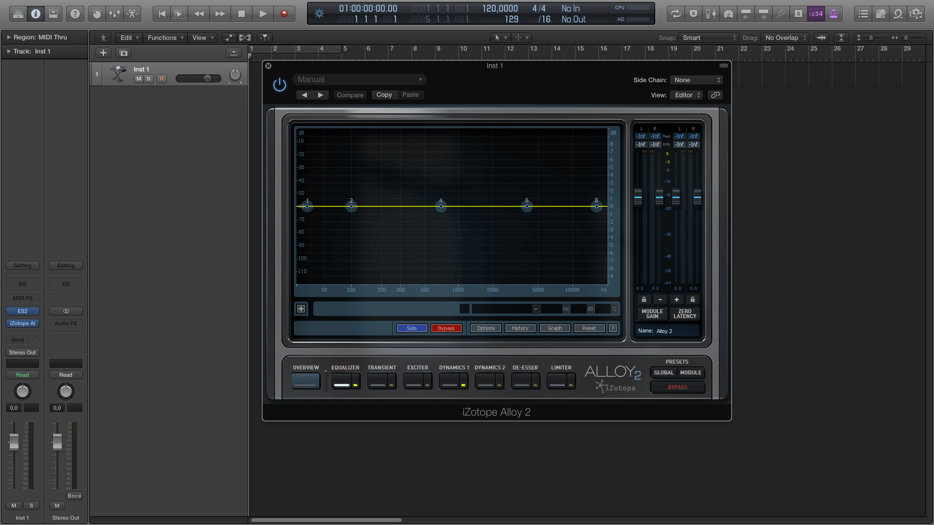The height and width of the screenshot is (525, 934).
Task: Go to project beginning in transport
Action: tap(162, 14)
